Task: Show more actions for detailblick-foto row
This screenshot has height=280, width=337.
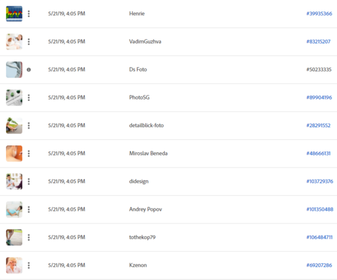Action: click(x=29, y=126)
